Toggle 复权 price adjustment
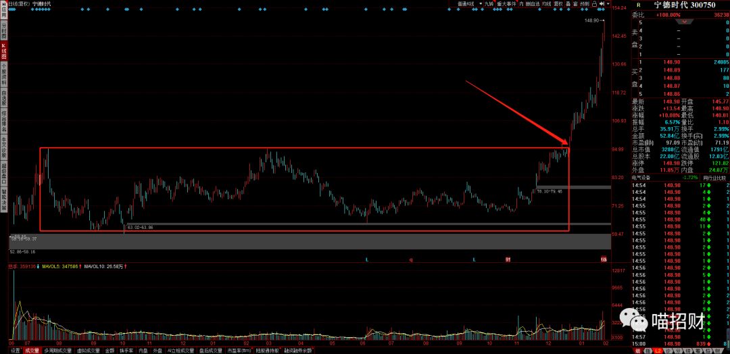Image resolution: width=730 pixels, height=354 pixels. coord(558,4)
